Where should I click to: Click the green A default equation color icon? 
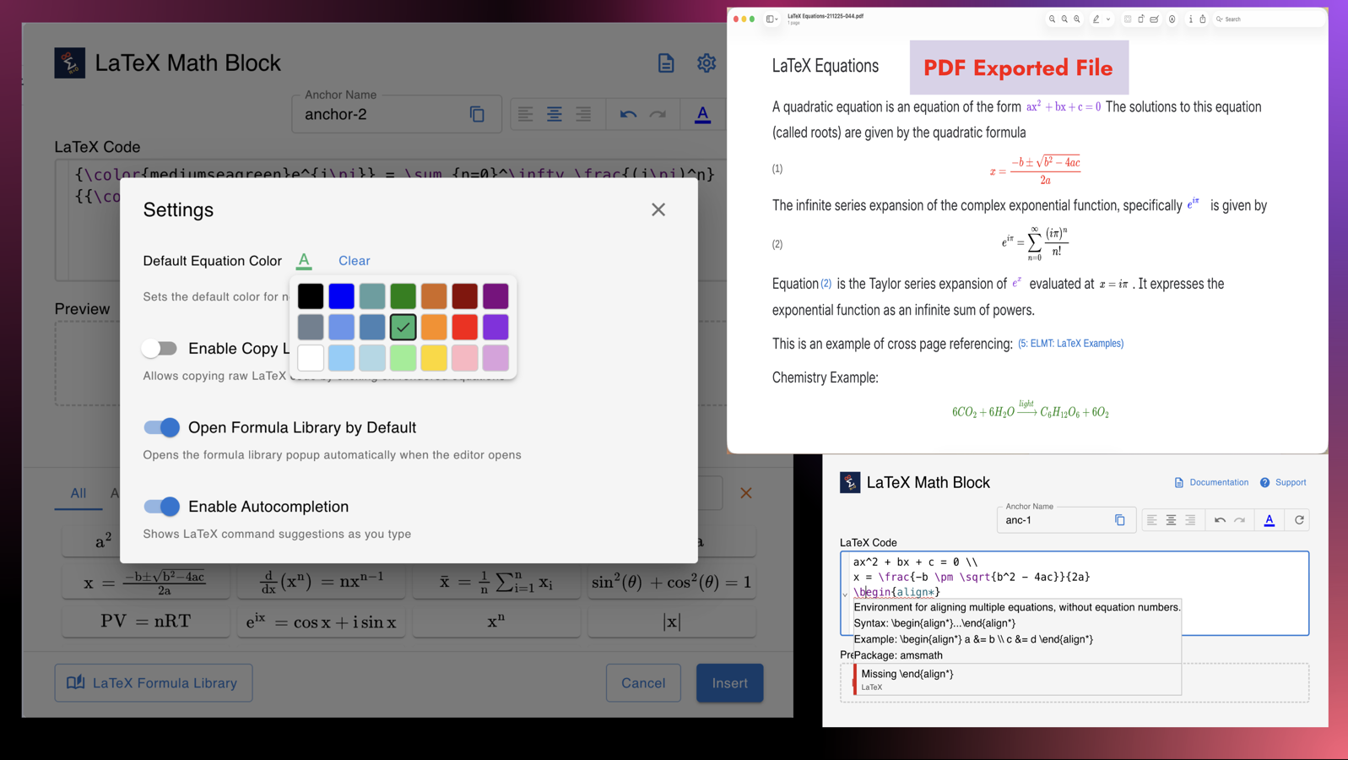click(304, 261)
